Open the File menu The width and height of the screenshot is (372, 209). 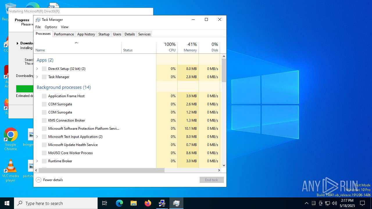[38, 27]
